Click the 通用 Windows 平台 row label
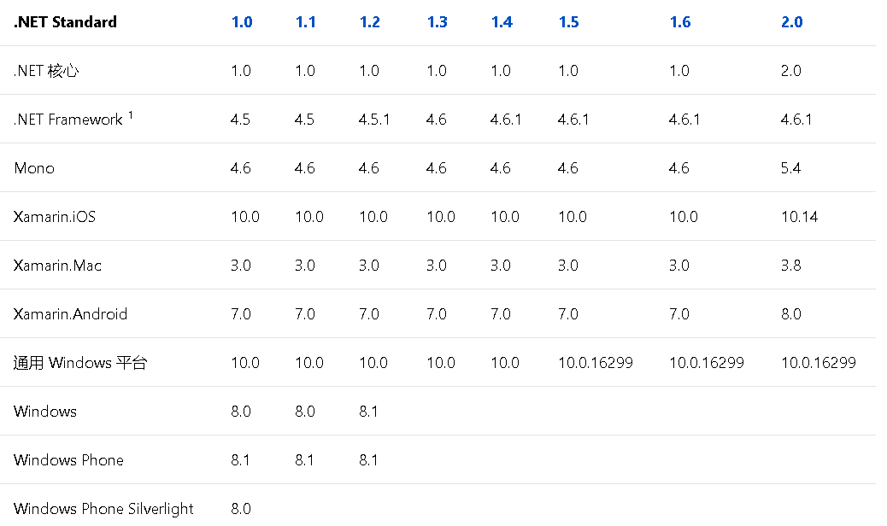The height and width of the screenshot is (526, 887). coord(81,363)
